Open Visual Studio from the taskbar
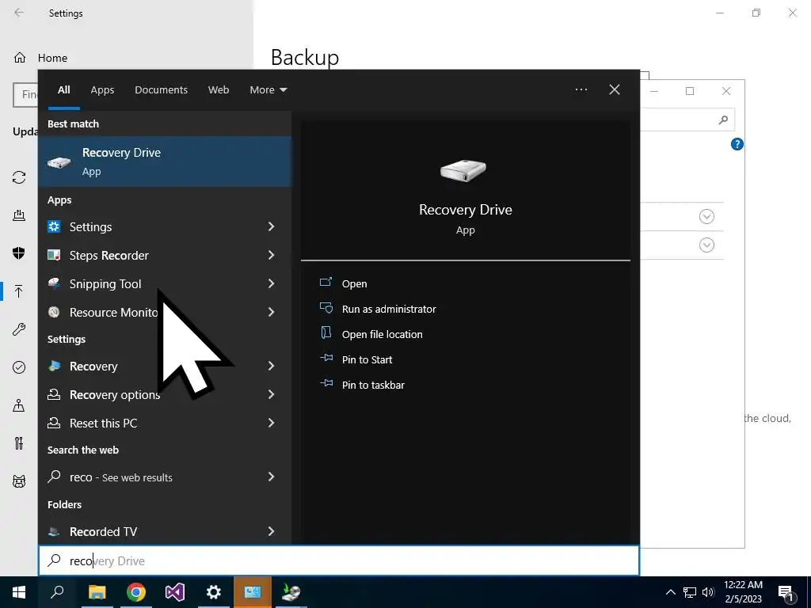 tap(175, 592)
